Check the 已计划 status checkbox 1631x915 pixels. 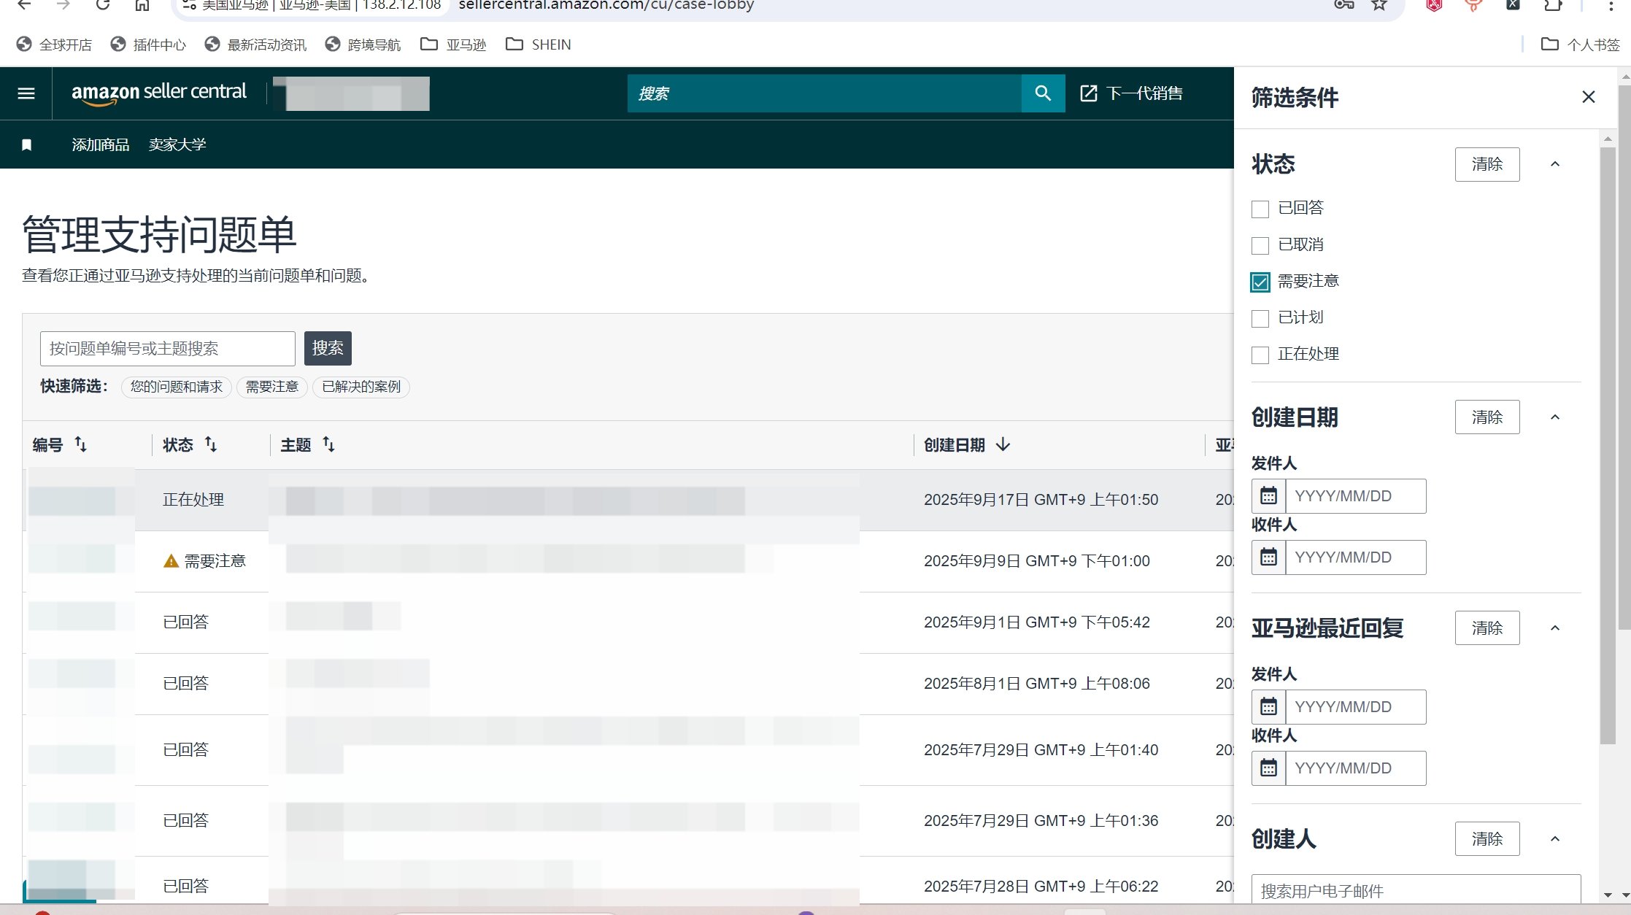point(1260,319)
